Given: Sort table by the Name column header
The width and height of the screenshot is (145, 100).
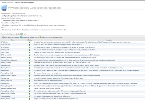Looking at the screenshot, I should [13, 40].
